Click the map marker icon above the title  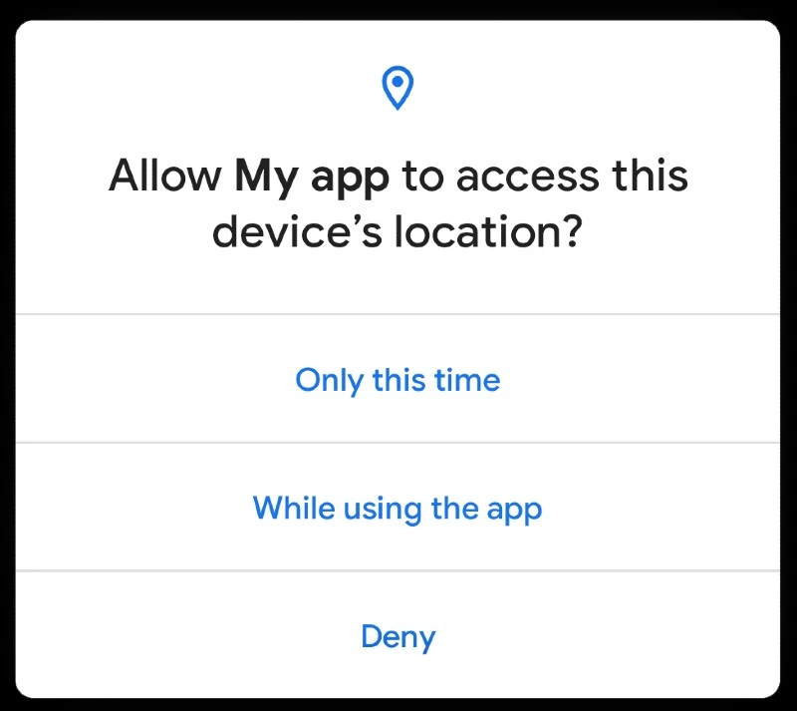pyautogui.click(x=398, y=88)
